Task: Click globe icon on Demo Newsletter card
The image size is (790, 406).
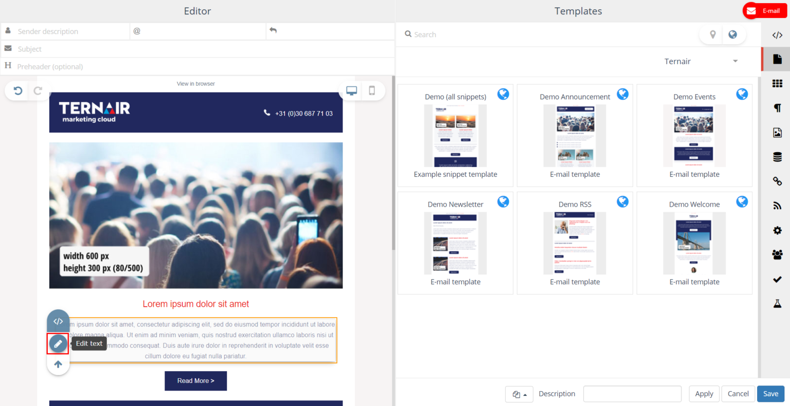Action: (x=503, y=201)
